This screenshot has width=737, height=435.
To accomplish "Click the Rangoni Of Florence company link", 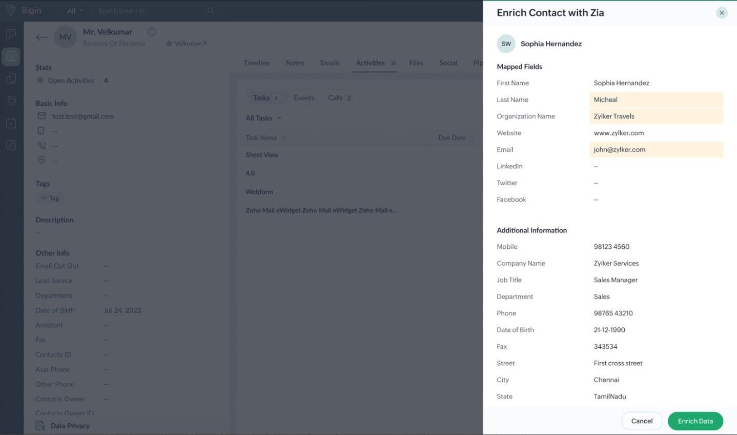I will click(114, 44).
